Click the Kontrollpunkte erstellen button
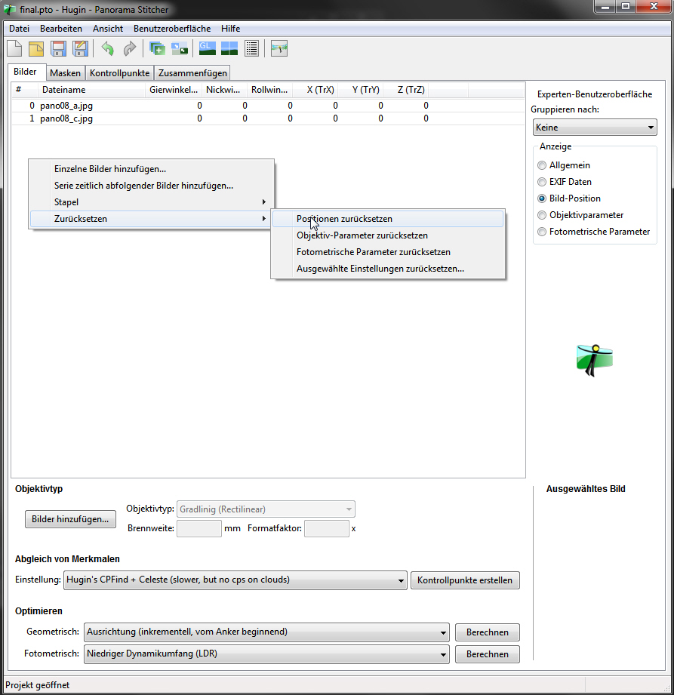This screenshot has height=695, width=674. 465,580
